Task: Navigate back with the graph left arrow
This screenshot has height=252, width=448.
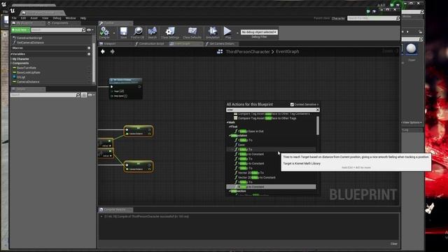Action: [103, 51]
